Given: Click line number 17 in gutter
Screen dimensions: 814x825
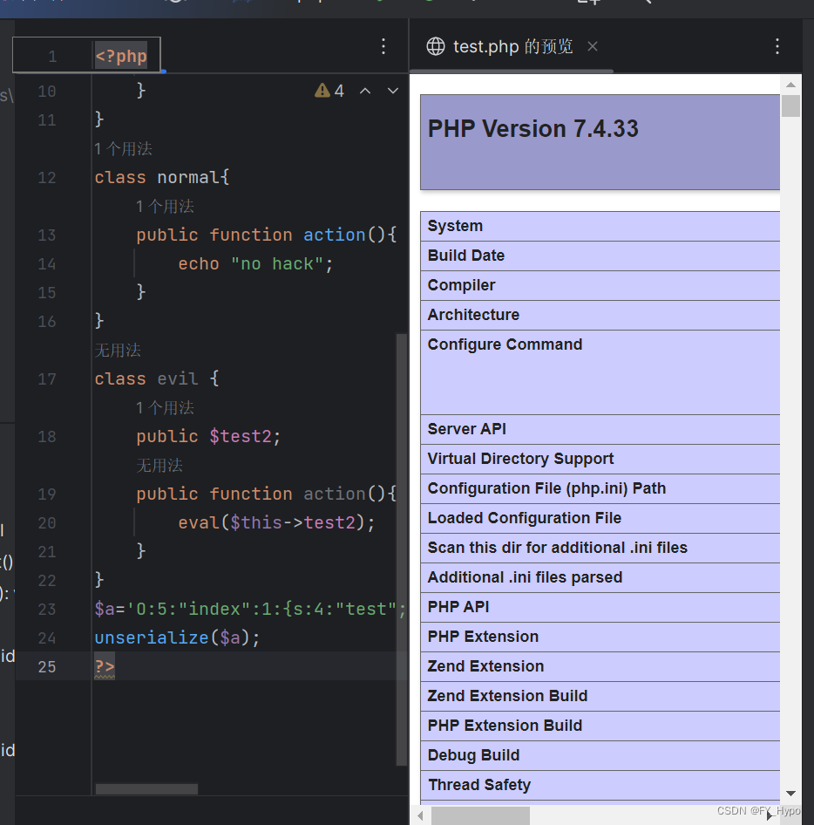Looking at the screenshot, I should click(47, 379).
